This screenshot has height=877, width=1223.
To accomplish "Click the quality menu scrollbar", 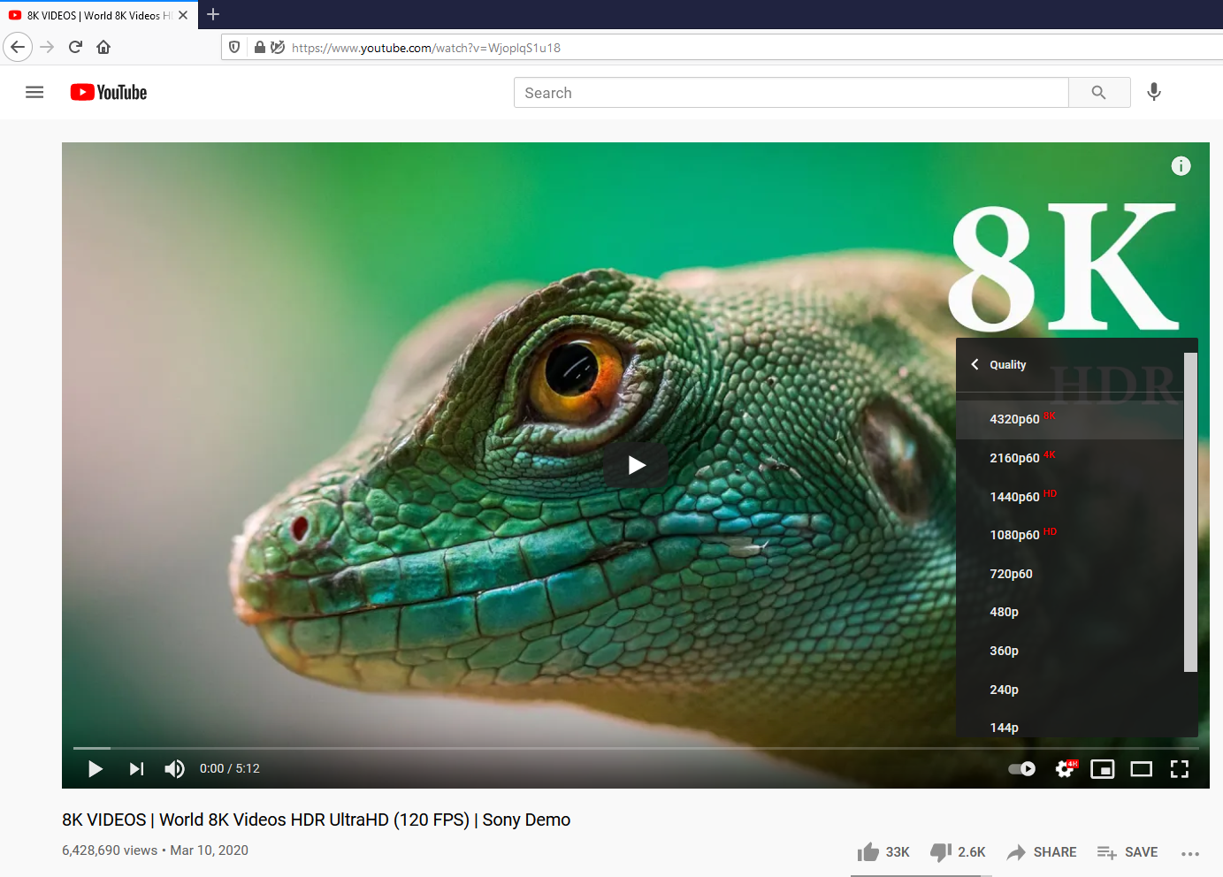I will pos(1190,513).
